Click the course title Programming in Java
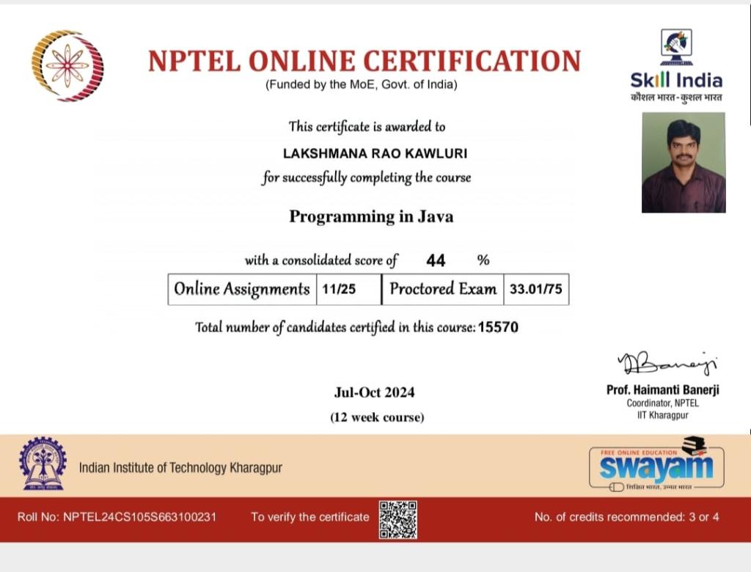 pos(371,216)
